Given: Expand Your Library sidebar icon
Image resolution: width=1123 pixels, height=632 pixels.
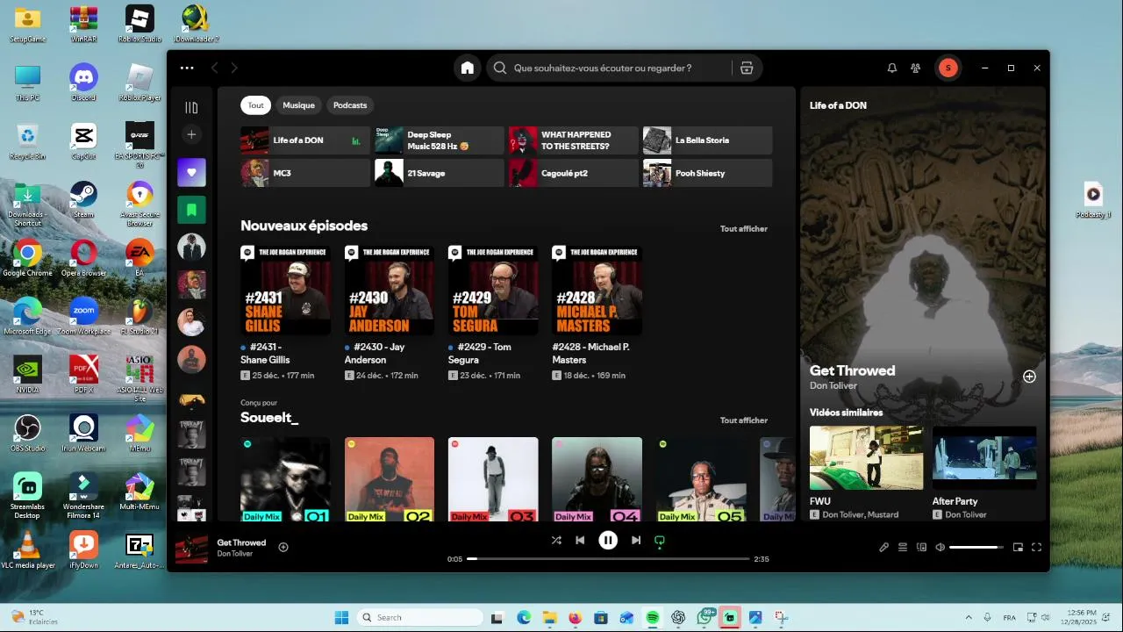Looking at the screenshot, I should point(191,107).
